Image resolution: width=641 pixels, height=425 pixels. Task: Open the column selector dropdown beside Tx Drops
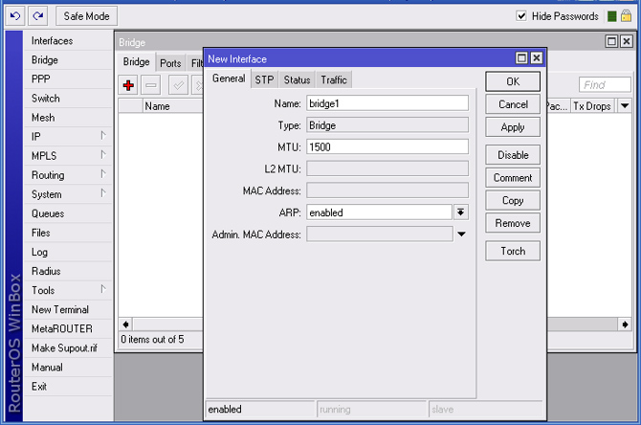tap(625, 106)
